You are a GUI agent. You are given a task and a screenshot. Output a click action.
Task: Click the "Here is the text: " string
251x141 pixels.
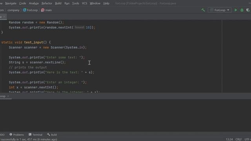[64, 72]
